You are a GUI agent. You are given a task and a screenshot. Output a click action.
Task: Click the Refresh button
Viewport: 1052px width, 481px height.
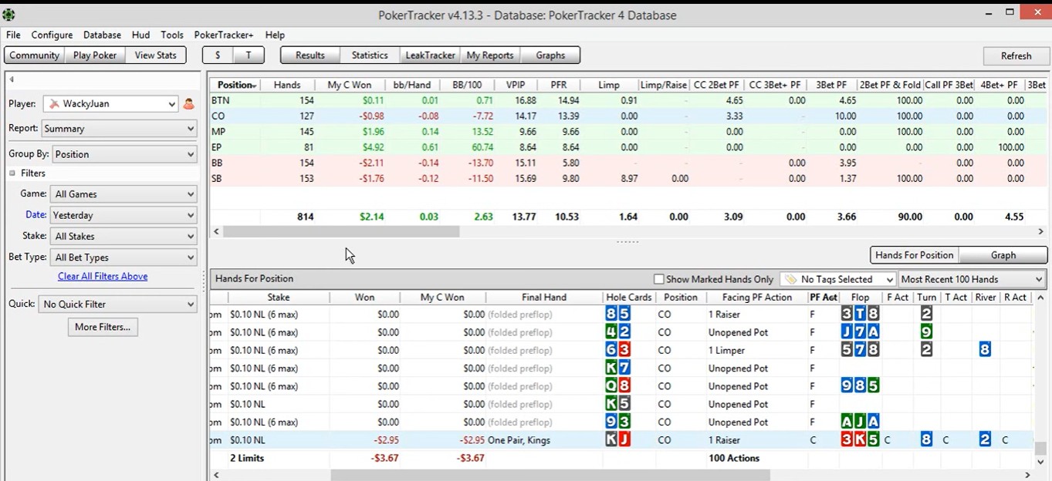tap(1015, 55)
